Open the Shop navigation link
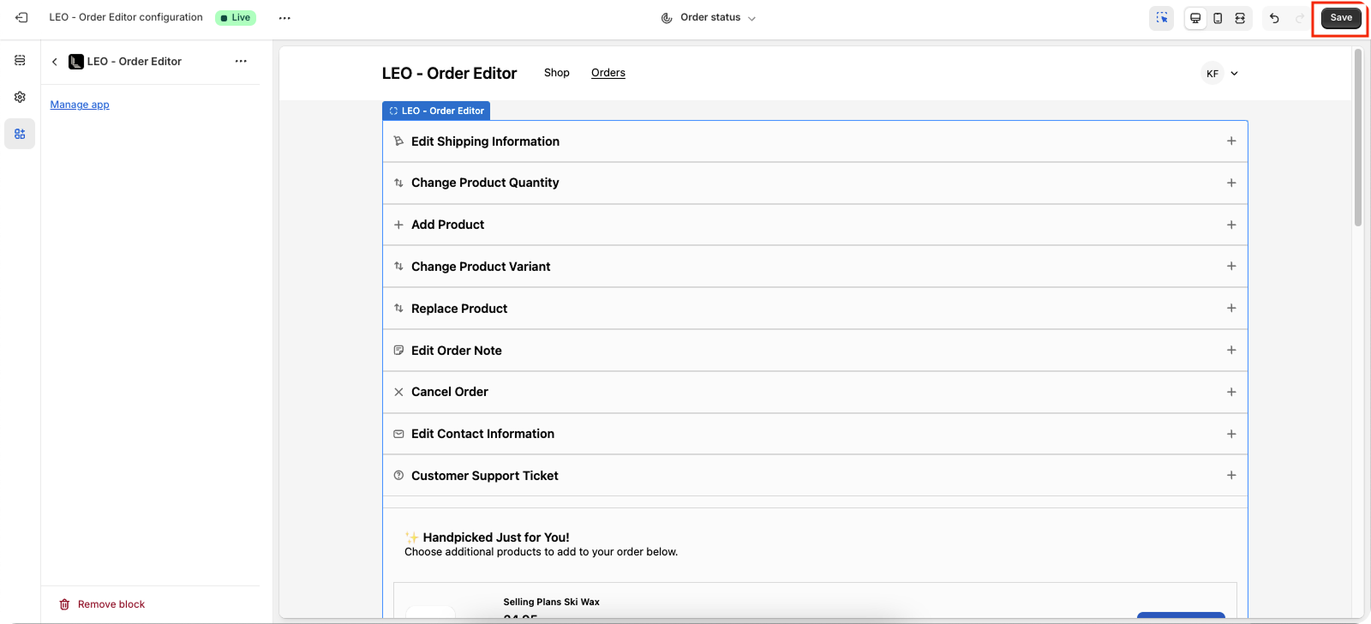Viewport: 1371px width, 624px height. point(557,73)
